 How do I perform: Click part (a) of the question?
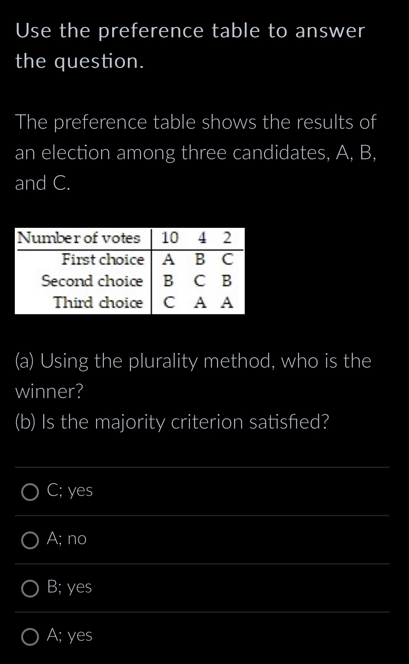pyautogui.click(x=193, y=376)
